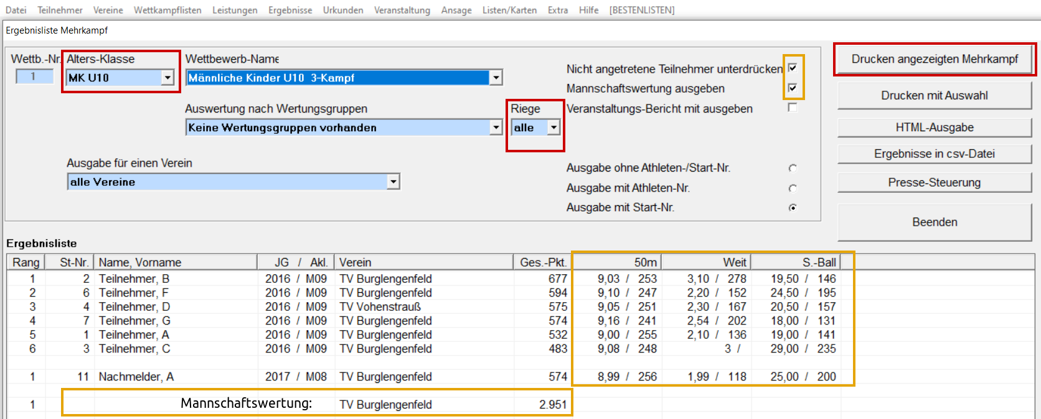
Task: Click the Wettb.-Nr. input field
Action: coord(34,76)
